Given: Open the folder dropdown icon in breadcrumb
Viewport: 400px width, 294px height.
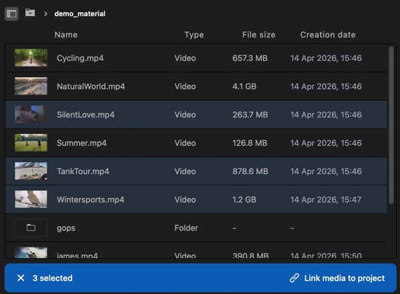Looking at the screenshot, I should 30,12.
